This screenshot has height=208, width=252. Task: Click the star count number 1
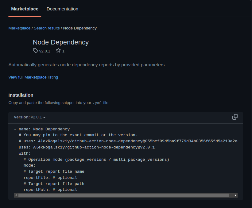click(x=63, y=51)
